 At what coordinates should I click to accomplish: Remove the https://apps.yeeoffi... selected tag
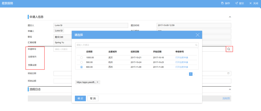pos(98,82)
